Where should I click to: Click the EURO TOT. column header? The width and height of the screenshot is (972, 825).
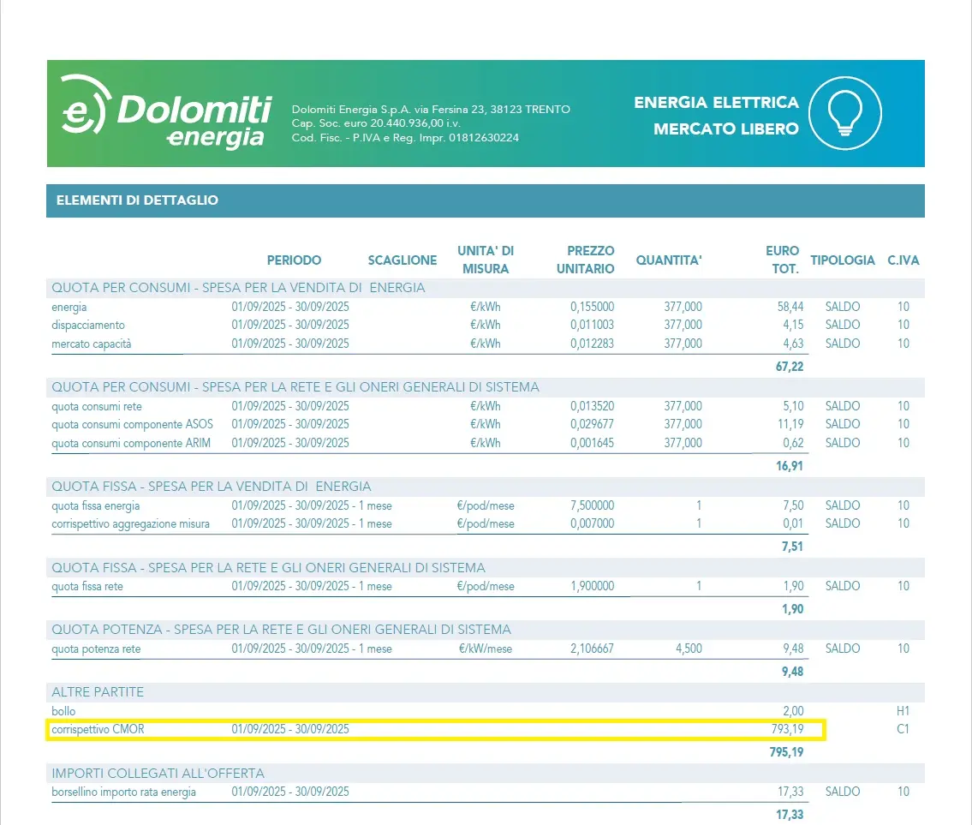pyautogui.click(x=782, y=260)
